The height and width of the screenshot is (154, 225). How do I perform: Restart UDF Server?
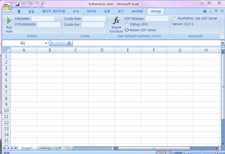click(x=141, y=30)
